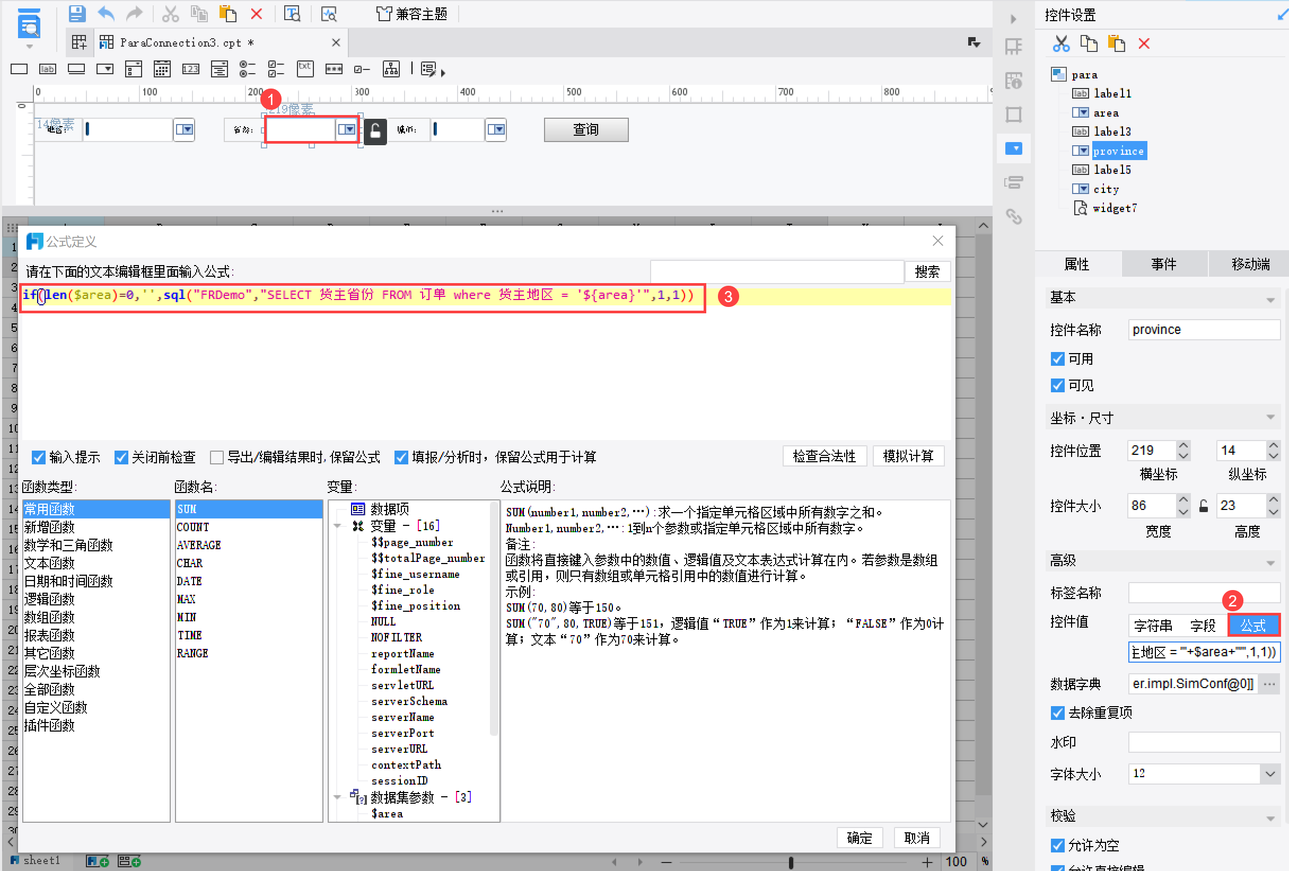This screenshot has height=871, width=1289.
Task: Switch to the 事件 tab
Action: [x=1163, y=265]
